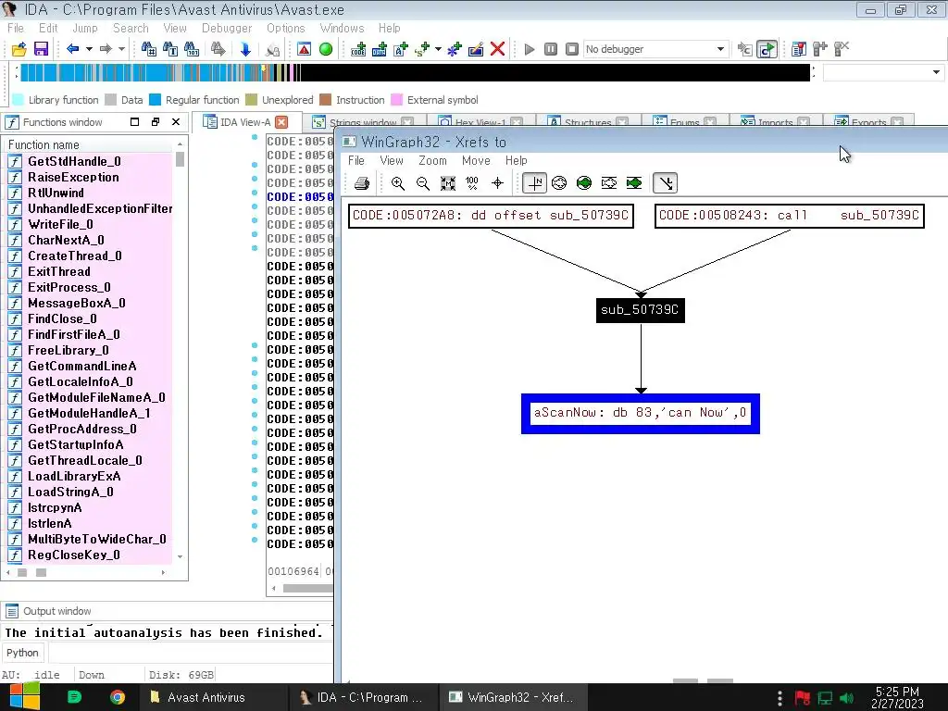Toggle the WinGraph32 normal view N button
Screen dimensions: 948x711
point(534,183)
